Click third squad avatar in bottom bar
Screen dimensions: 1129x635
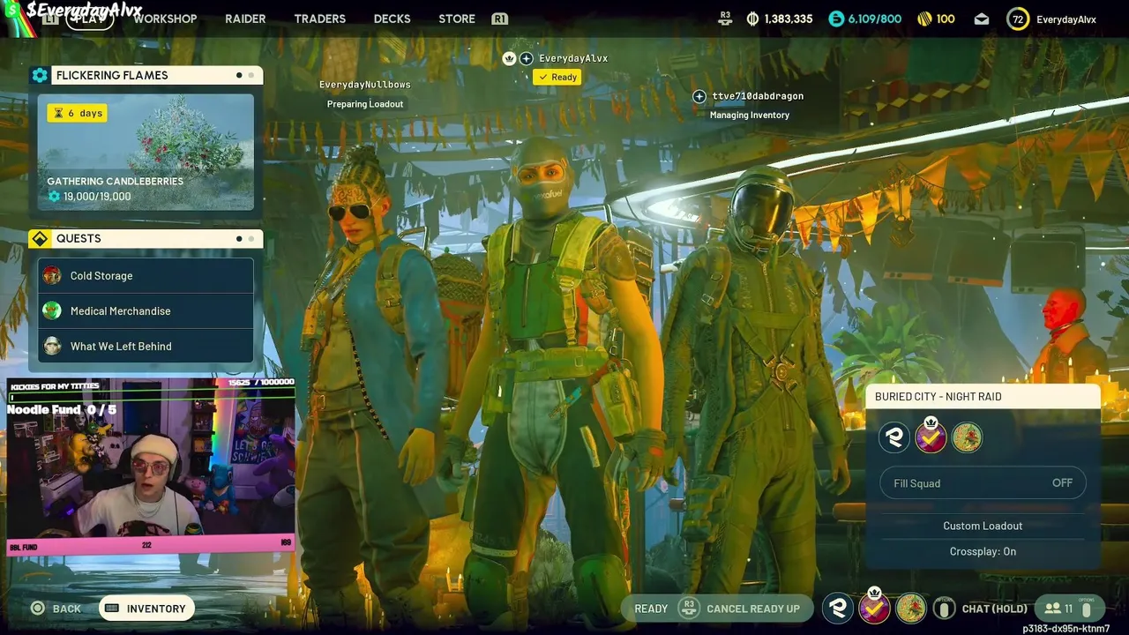(910, 608)
